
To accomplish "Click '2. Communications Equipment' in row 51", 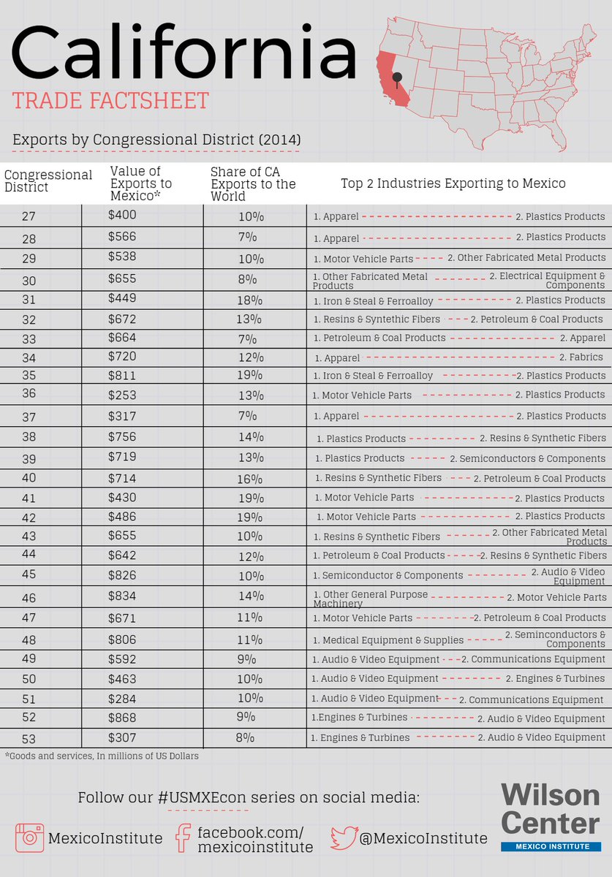I will click(532, 700).
